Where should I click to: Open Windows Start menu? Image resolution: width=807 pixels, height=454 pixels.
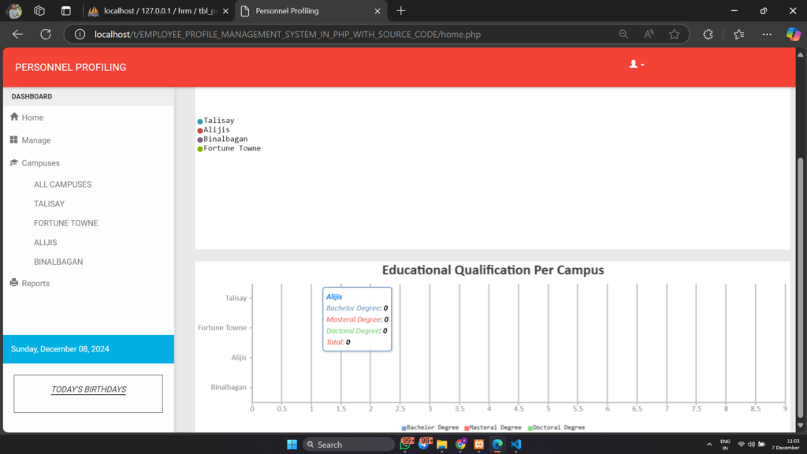[x=292, y=445]
